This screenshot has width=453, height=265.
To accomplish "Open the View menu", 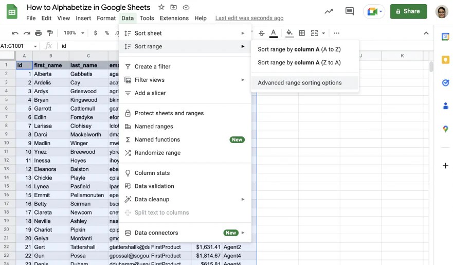I will [64, 18].
